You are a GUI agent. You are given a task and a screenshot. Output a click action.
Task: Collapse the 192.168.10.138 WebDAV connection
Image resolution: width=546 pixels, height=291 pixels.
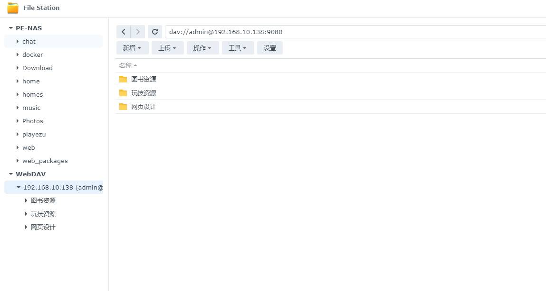pos(19,187)
